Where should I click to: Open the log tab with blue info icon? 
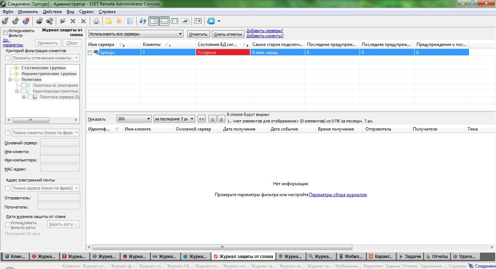[105, 256]
